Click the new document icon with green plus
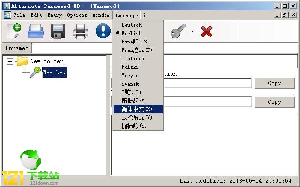300x187 pixels. pyautogui.click(x=14, y=31)
